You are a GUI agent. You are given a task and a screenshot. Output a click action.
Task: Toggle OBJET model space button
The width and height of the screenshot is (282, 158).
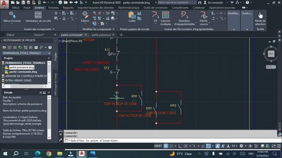[158, 146]
